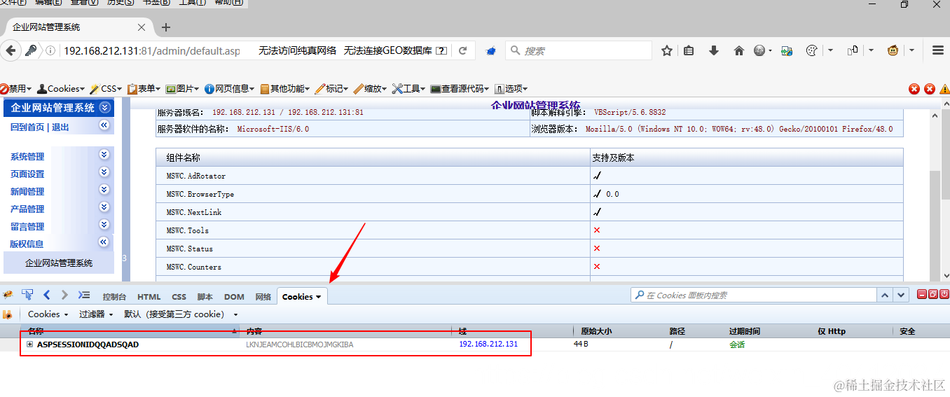
Task: Open the 禁用 dropdown menu
Action: pos(15,89)
